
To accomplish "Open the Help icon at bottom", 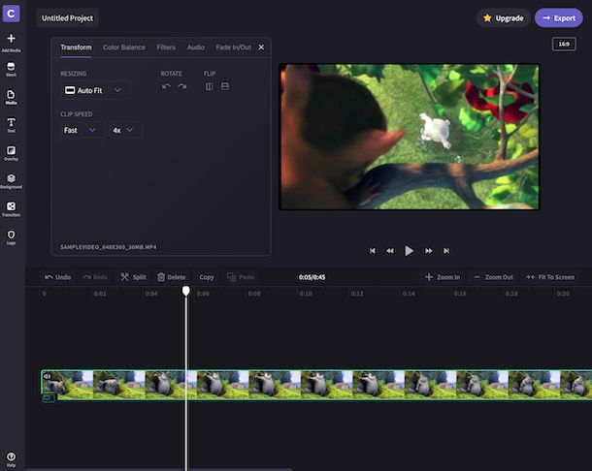I will click(11, 459).
